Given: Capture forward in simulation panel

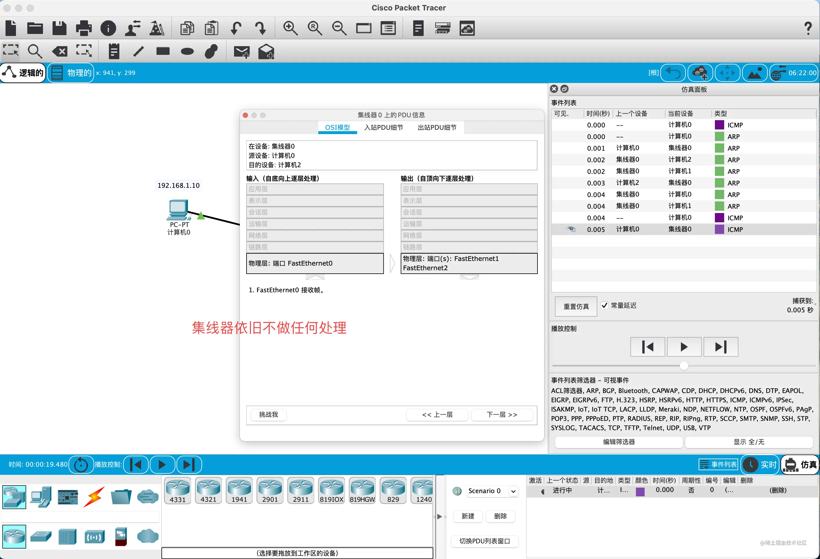Looking at the screenshot, I should point(720,347).
